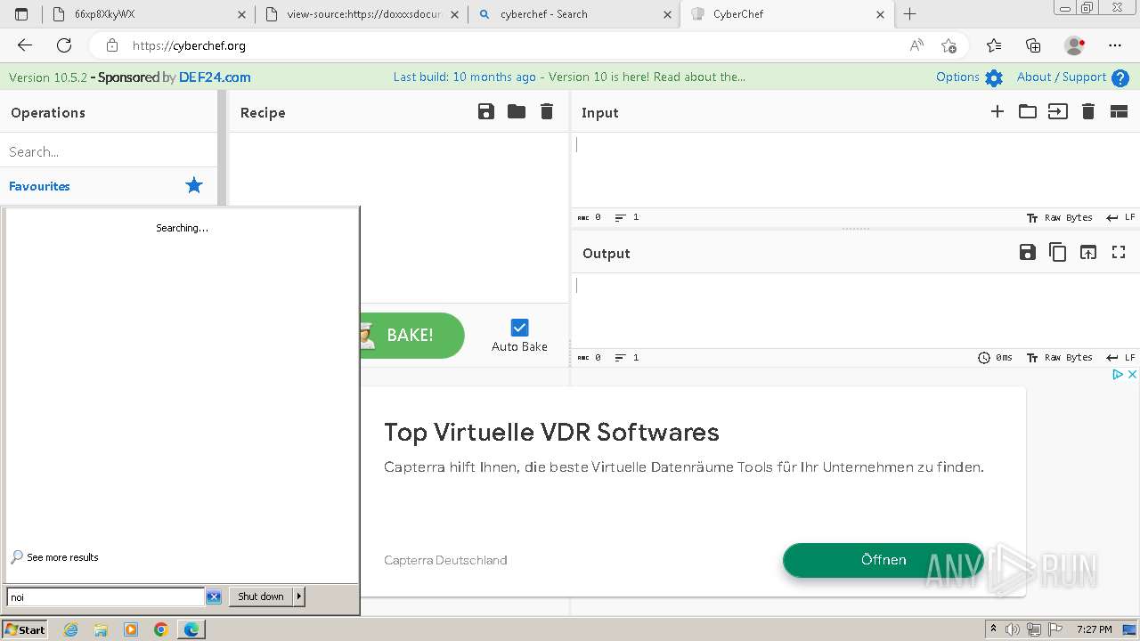Image resolution: width=1140 pixels, height=641 pixels.
Task: Open Google Chrome from taskbar
Action: (160, 629)
